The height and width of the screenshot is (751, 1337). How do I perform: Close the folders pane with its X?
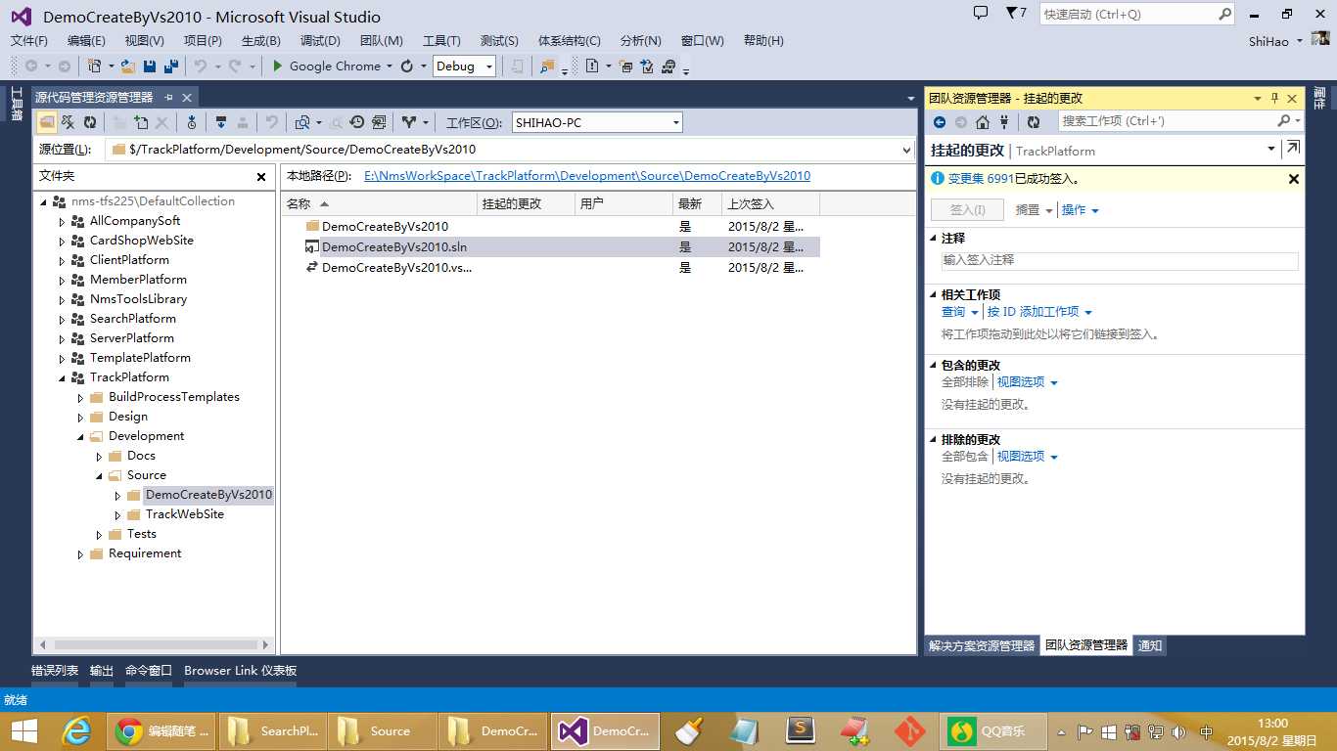click(261, 177)
